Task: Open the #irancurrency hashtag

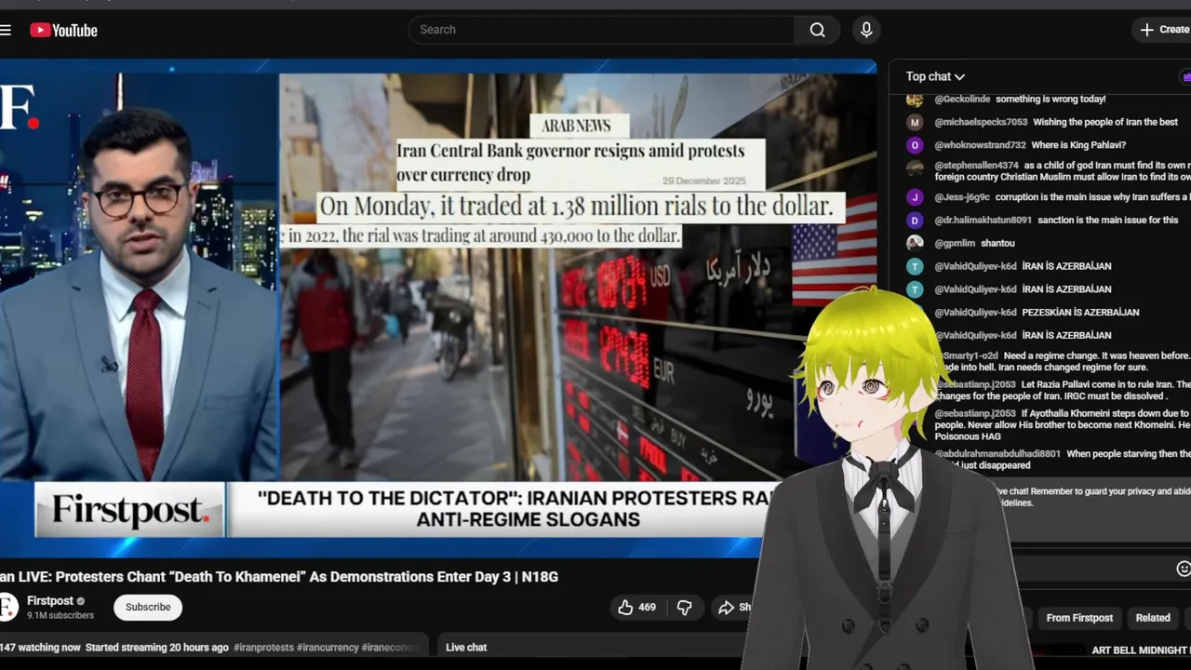Action: (328, 647)
